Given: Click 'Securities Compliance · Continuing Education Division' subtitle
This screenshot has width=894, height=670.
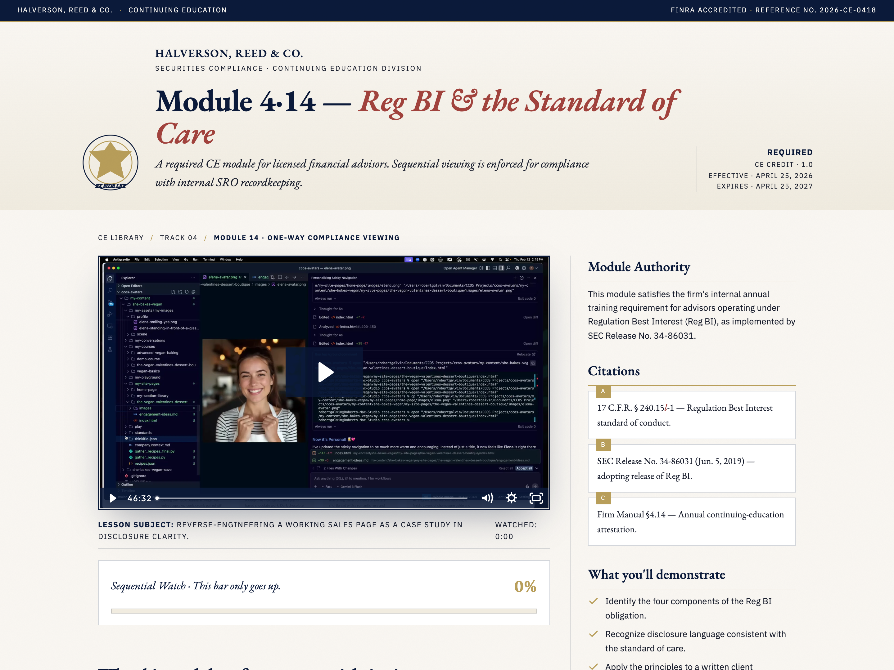Looking at the screenshot, I should point(288,69).
